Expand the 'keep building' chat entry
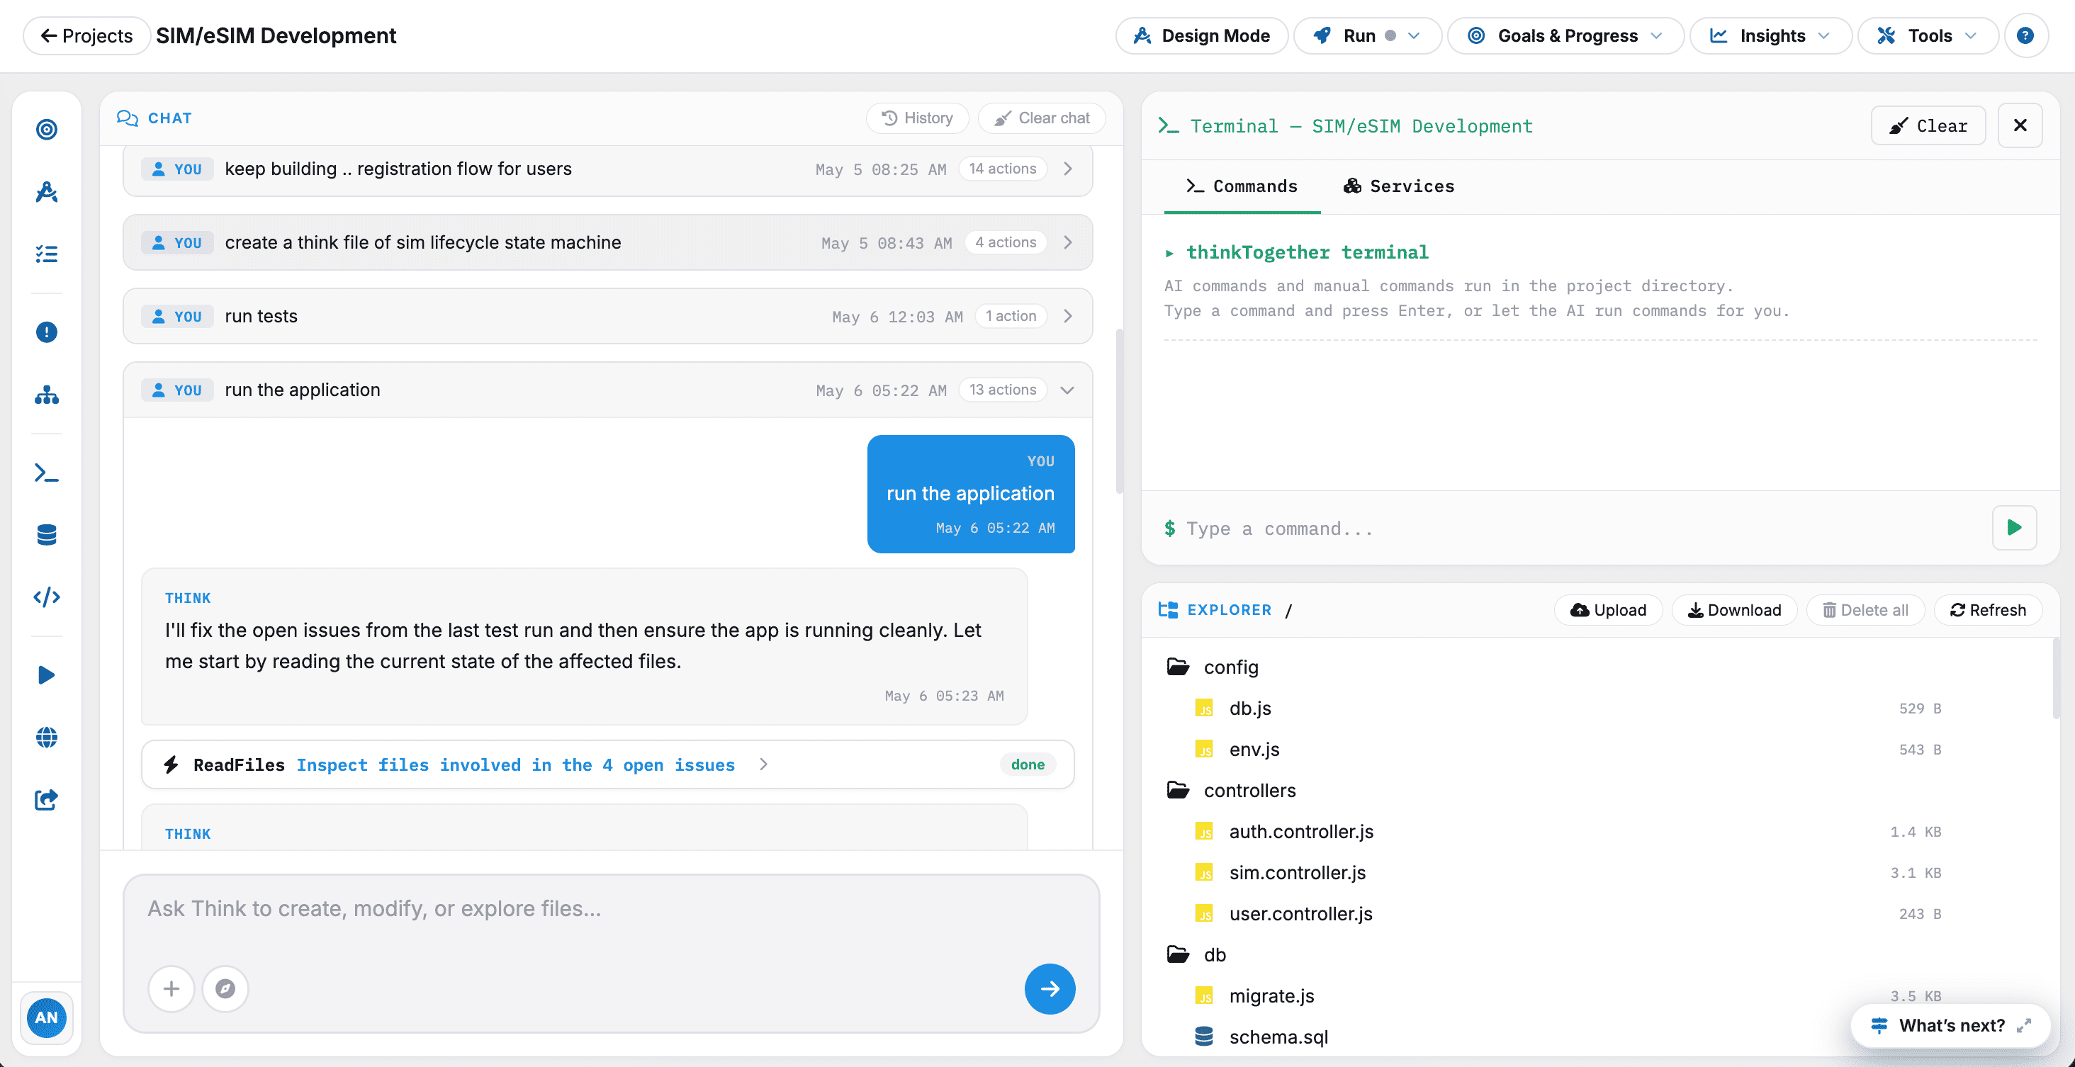The height and width of the screenshot is (1067, 2075). (1067, 169)
